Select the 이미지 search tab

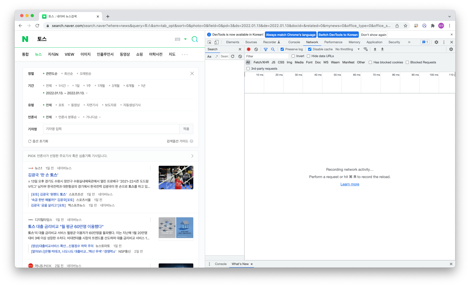coord(86,54)
